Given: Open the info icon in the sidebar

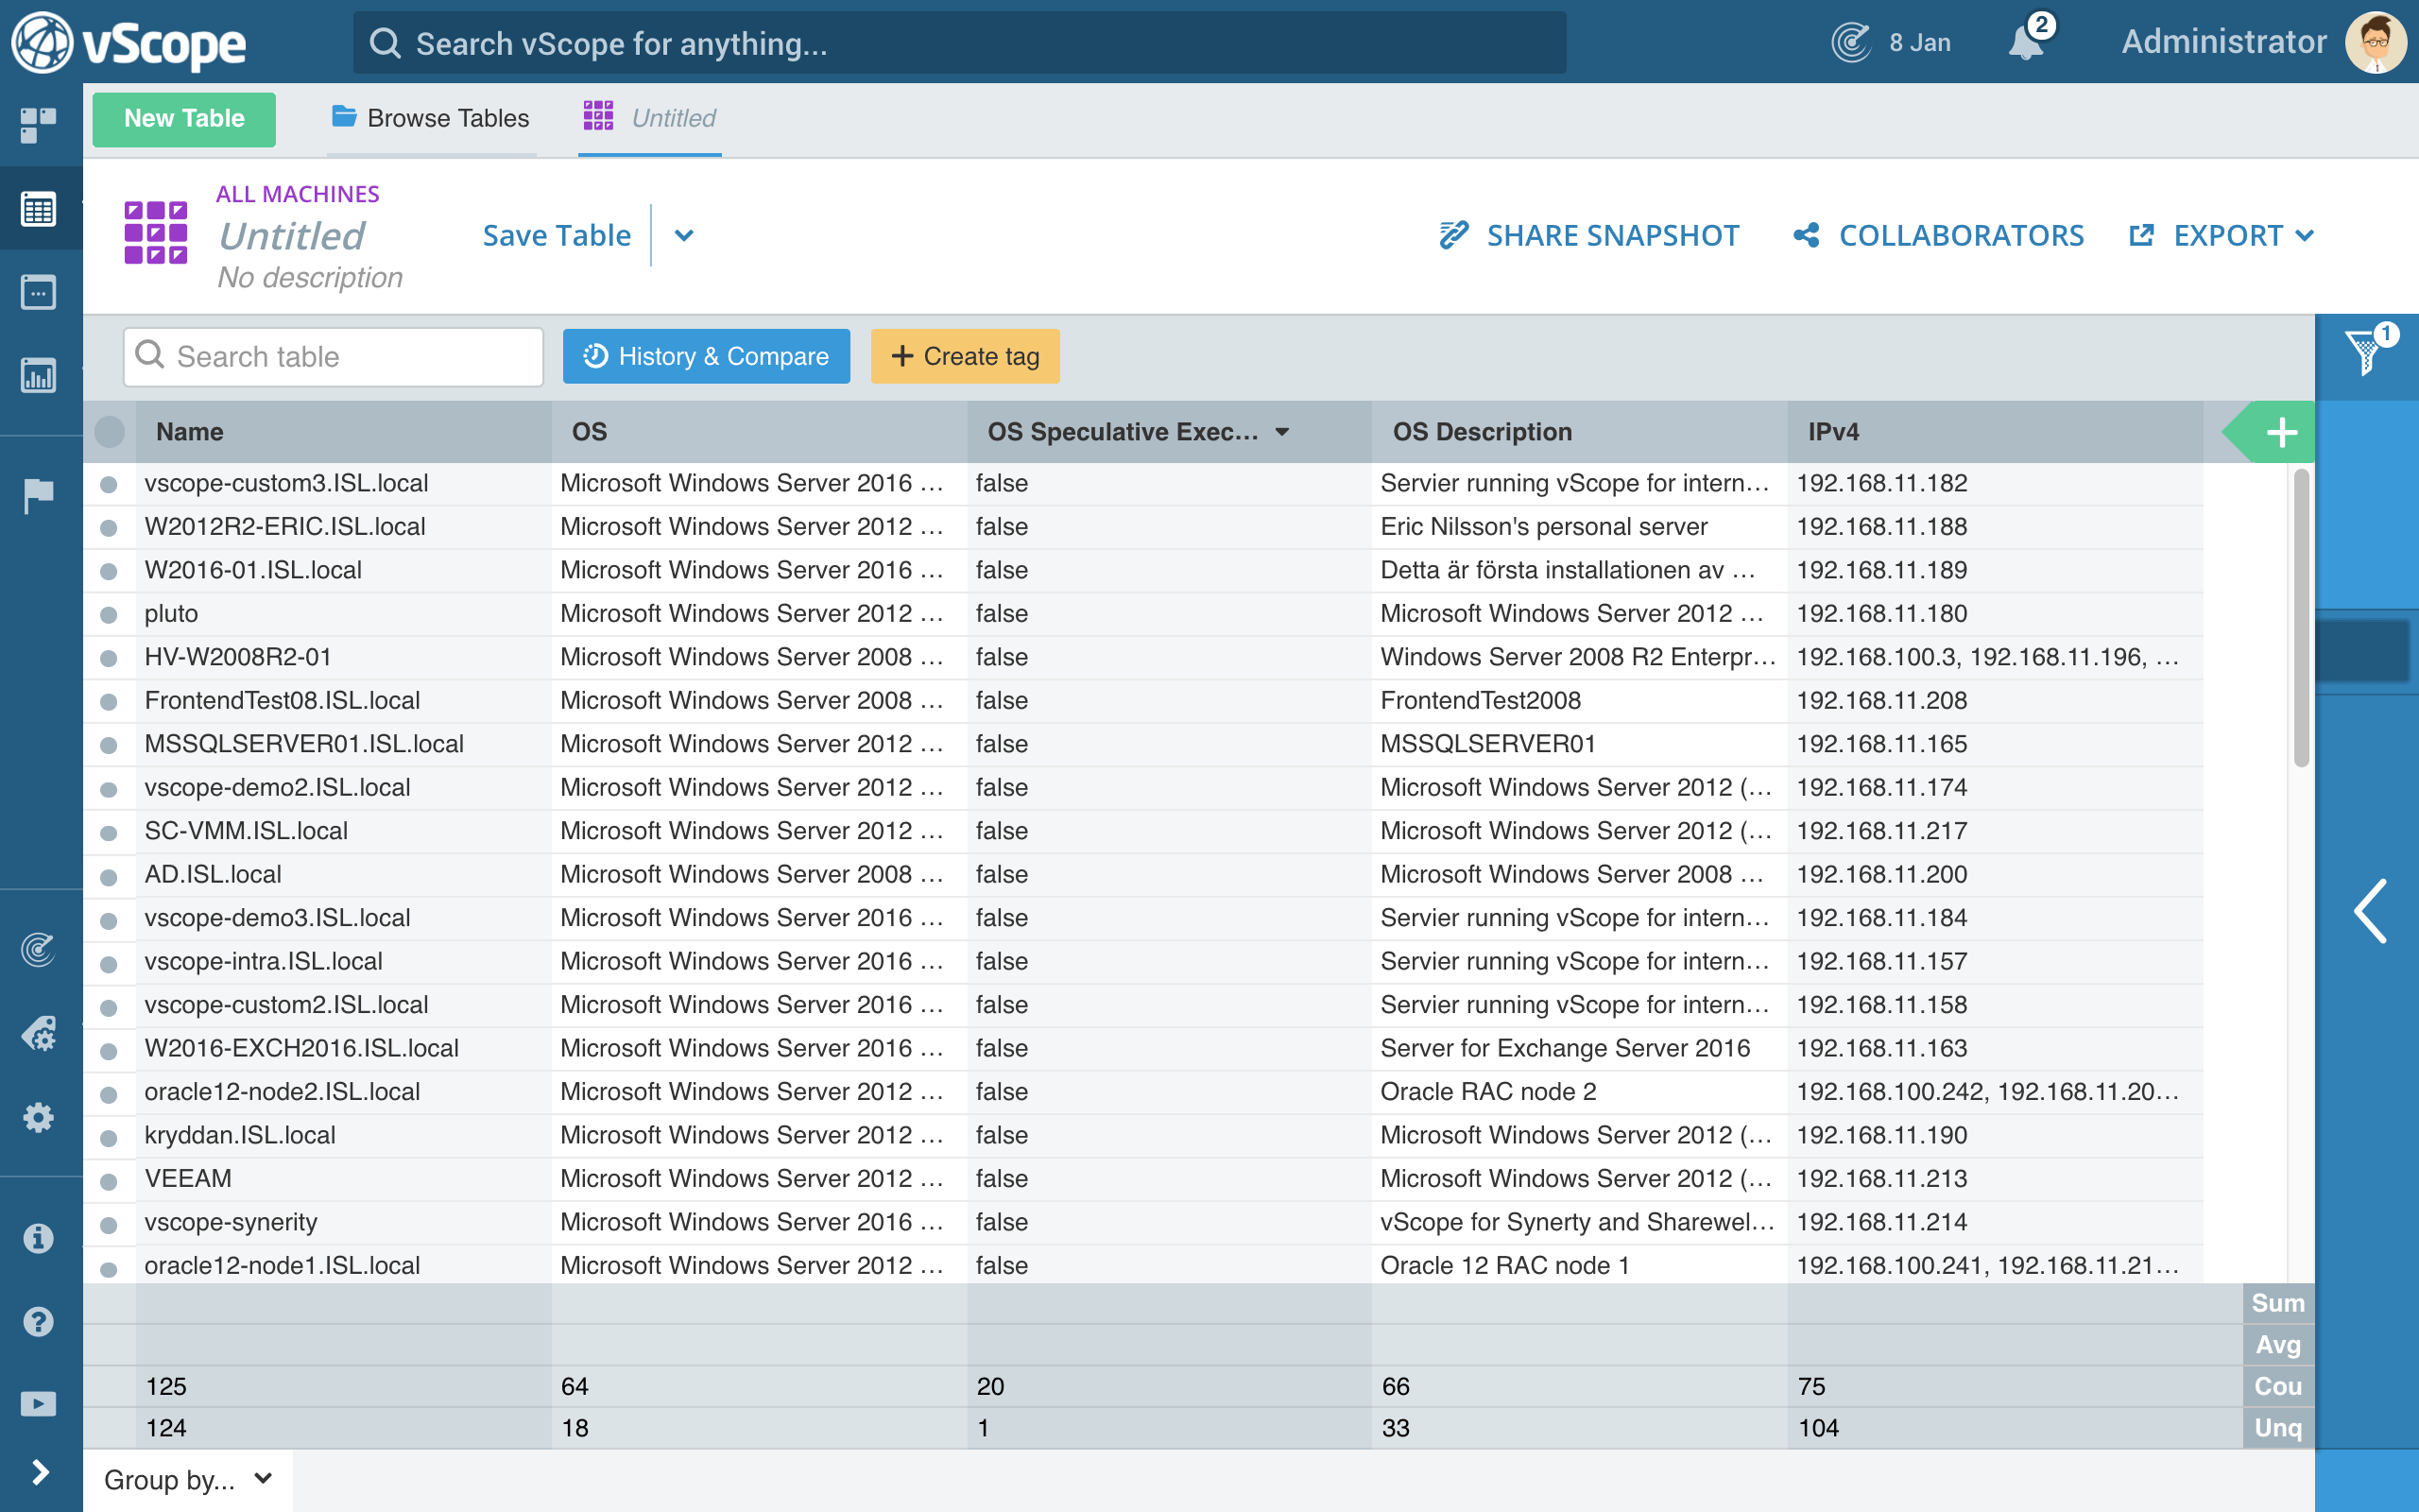Looking at the screenshot, I should 38,1238.
